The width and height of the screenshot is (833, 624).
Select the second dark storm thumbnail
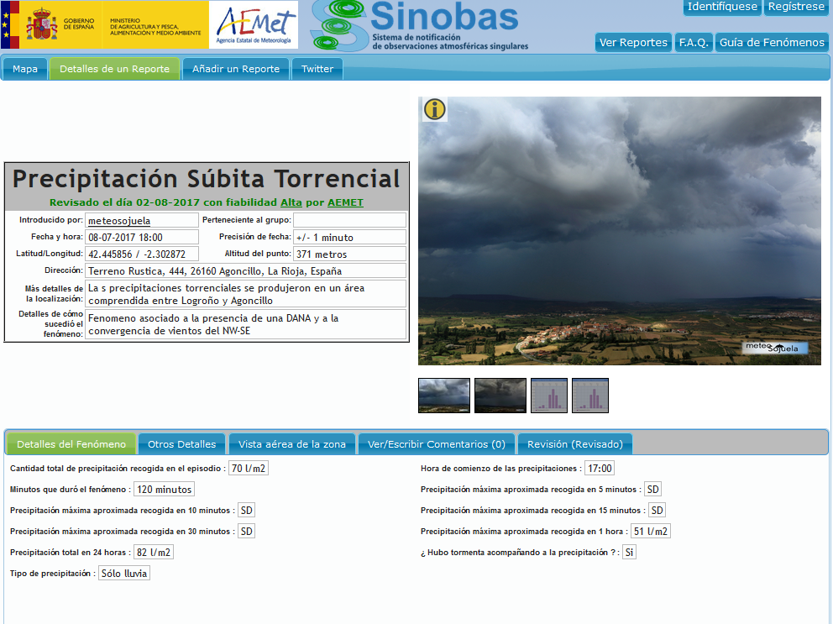tap(500, 396)
